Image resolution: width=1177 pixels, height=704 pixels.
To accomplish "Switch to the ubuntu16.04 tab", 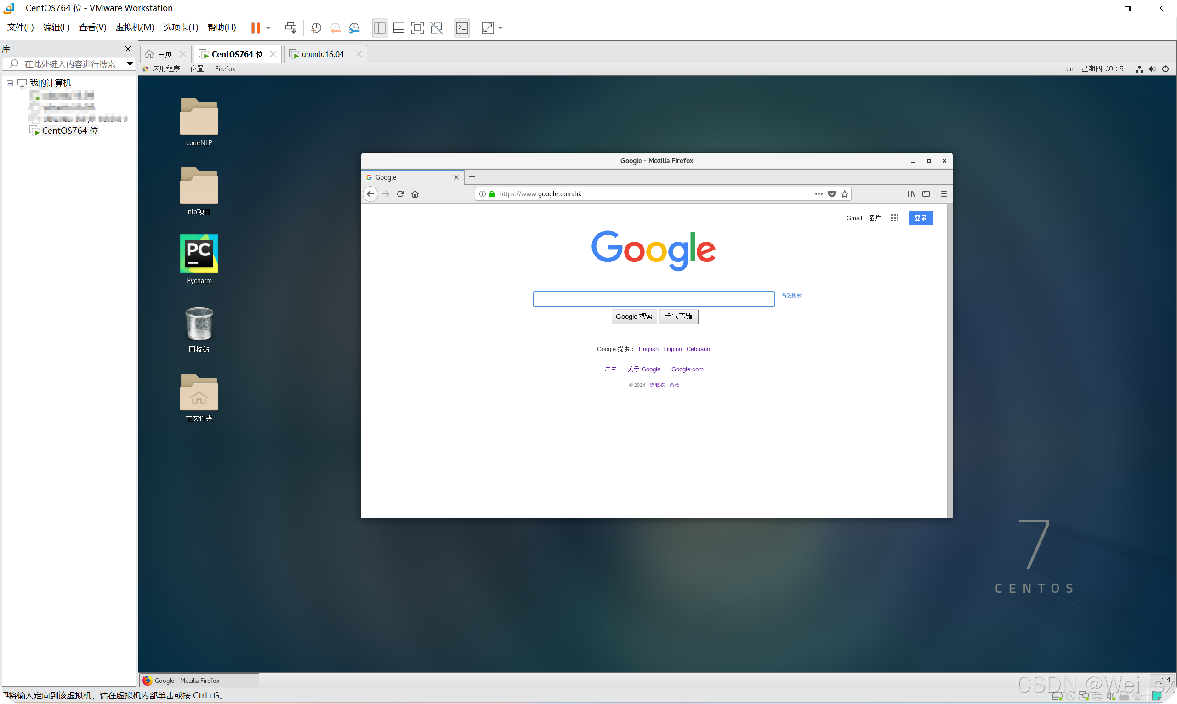I will click(x=323, y=54).
